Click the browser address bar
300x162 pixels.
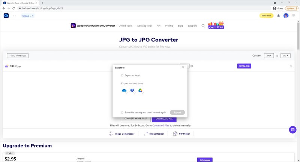point(144,8)
